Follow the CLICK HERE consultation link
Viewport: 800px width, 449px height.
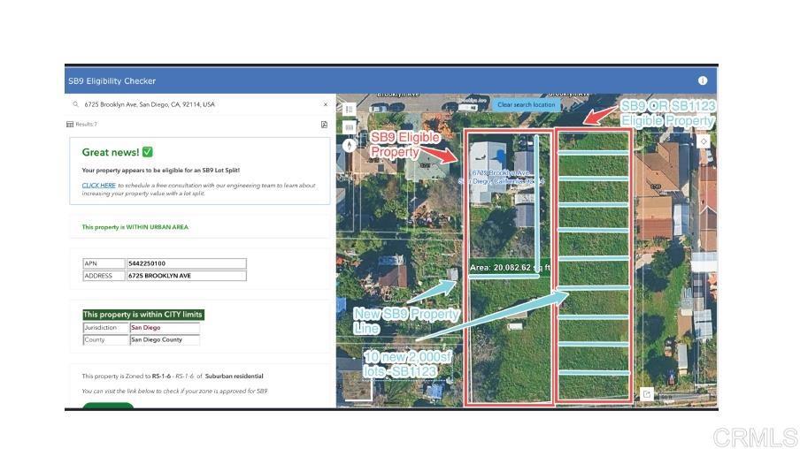click(99, 186)
